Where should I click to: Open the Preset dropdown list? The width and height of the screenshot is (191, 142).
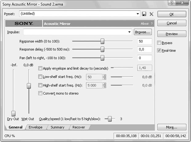(x=138, y=14)
